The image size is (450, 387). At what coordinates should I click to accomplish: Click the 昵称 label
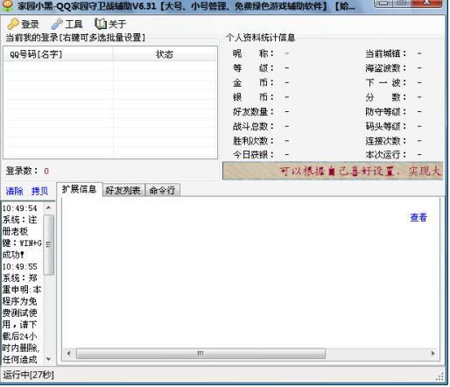[x=253, y=53]
